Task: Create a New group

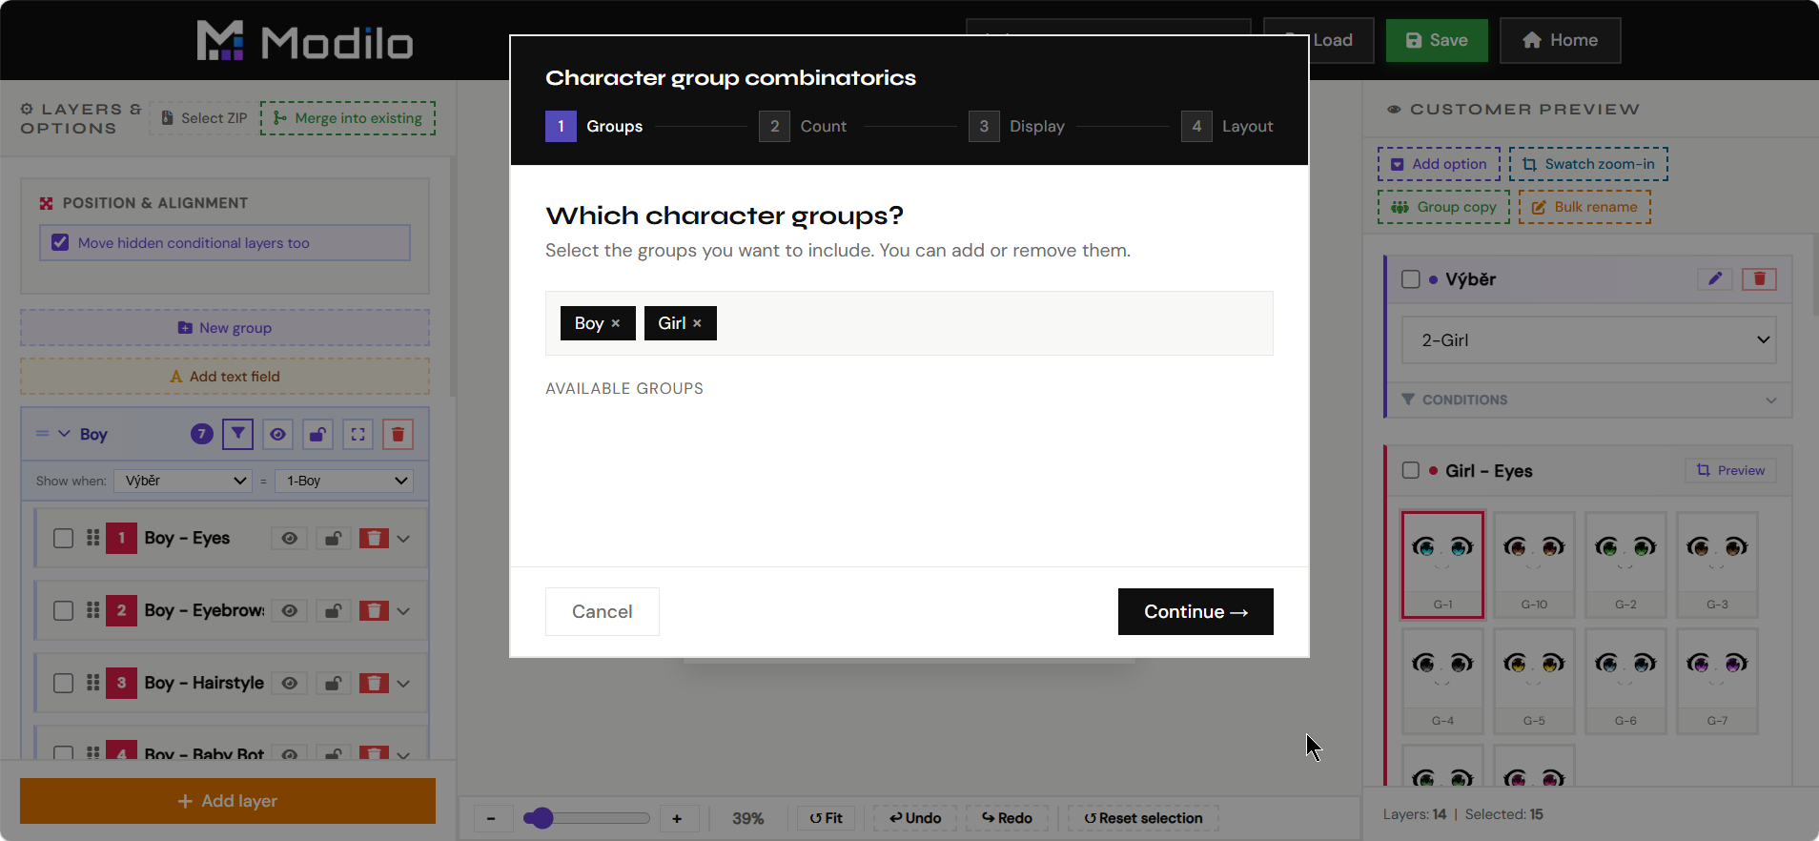Action: point(225,328)
